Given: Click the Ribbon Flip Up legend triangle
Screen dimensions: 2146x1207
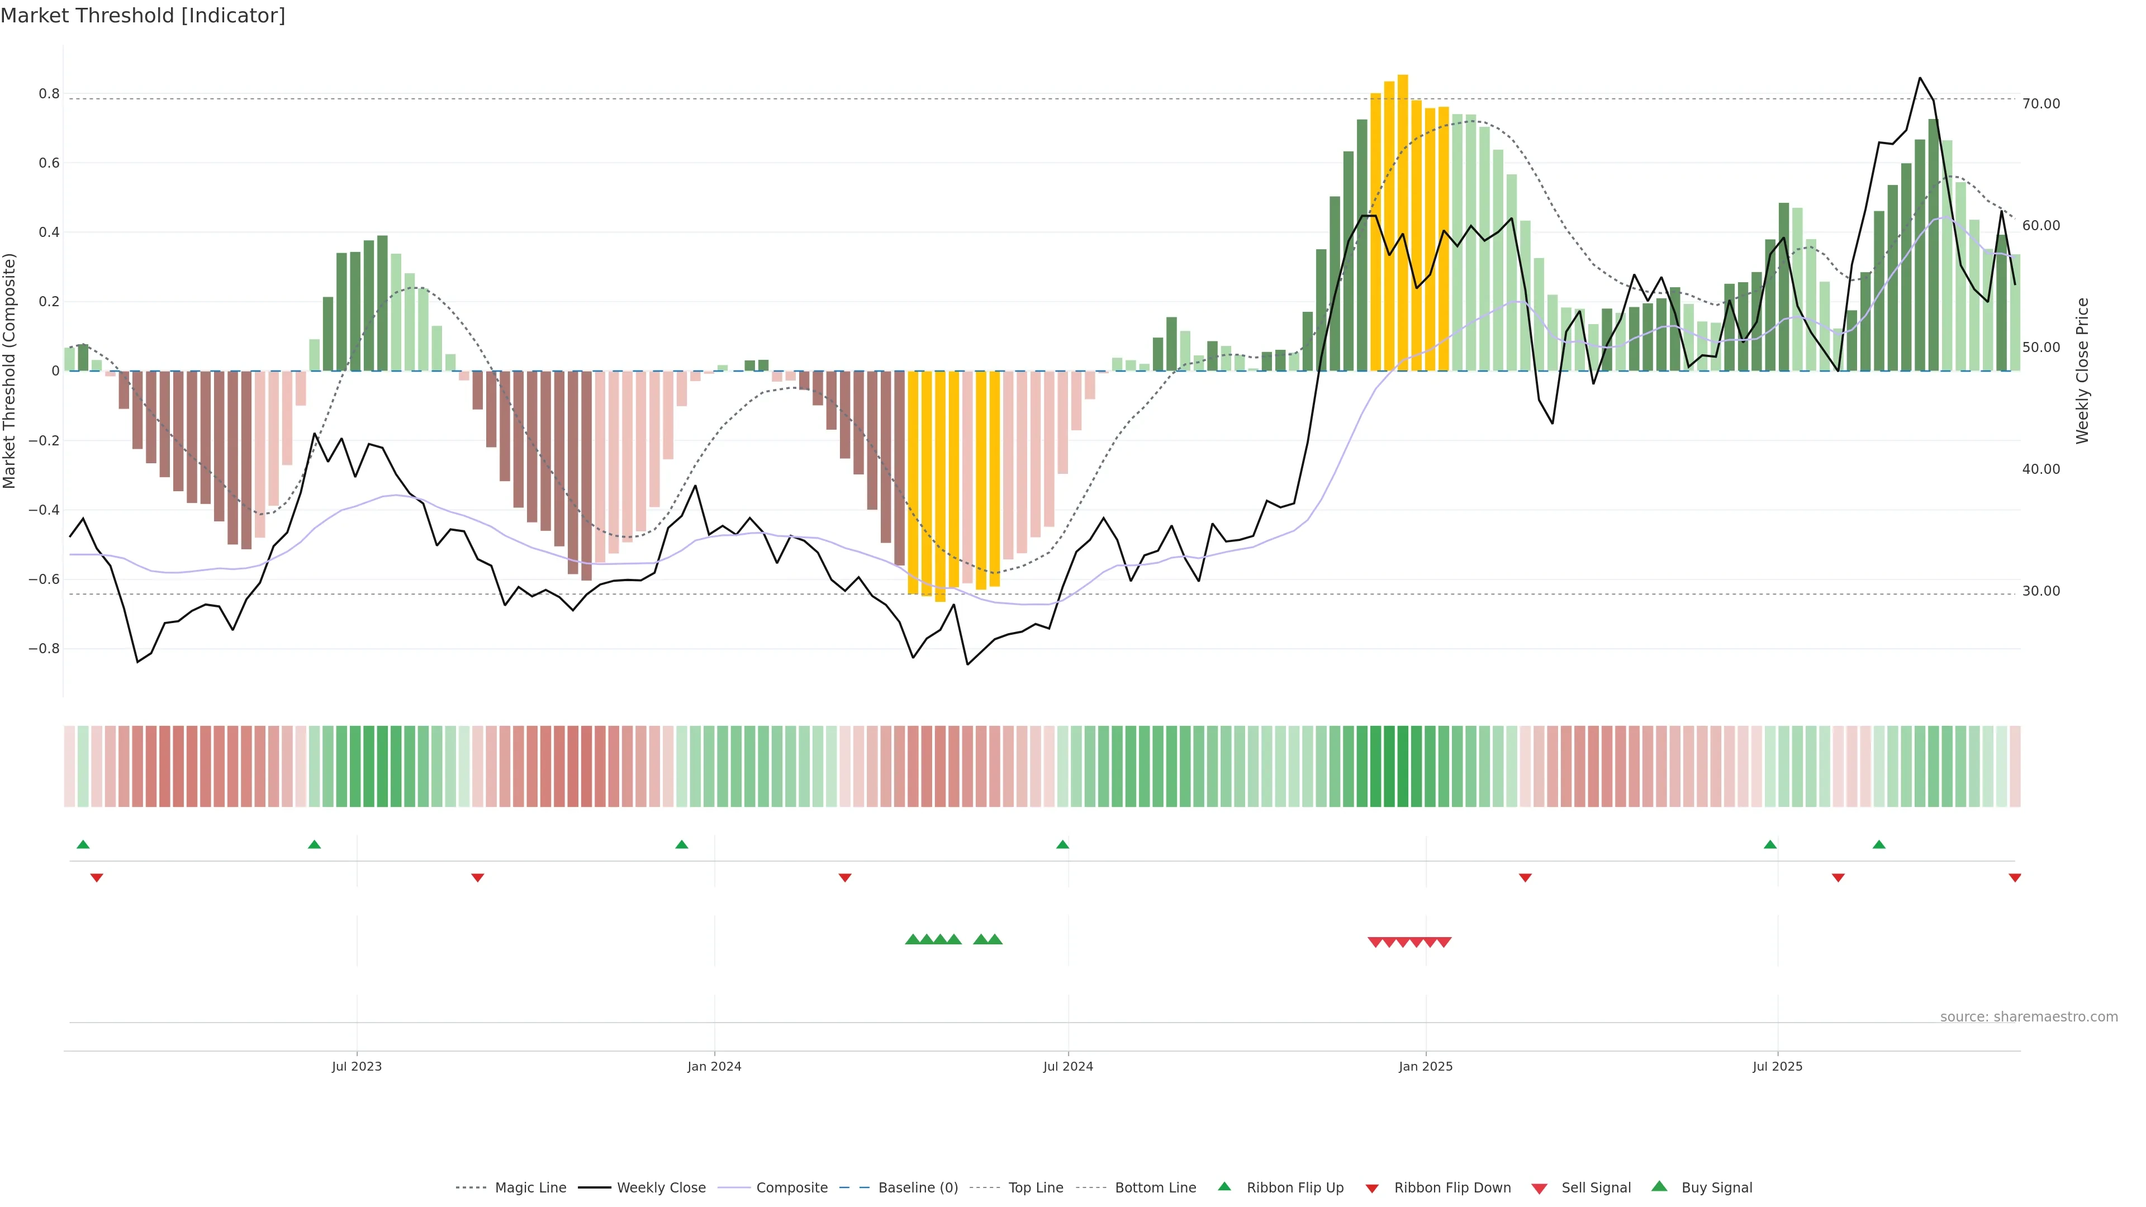Looking at the screenshot, I should click(1224, 1186).
